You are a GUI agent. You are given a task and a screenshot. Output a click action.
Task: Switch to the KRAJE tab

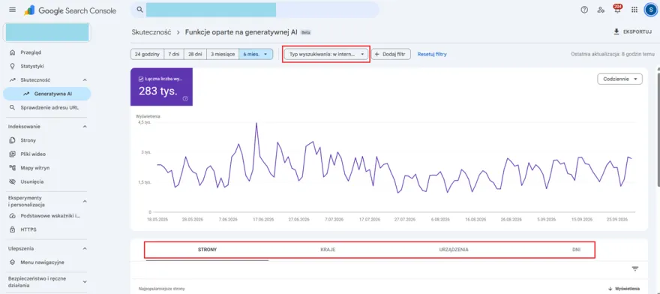(328, 250)
